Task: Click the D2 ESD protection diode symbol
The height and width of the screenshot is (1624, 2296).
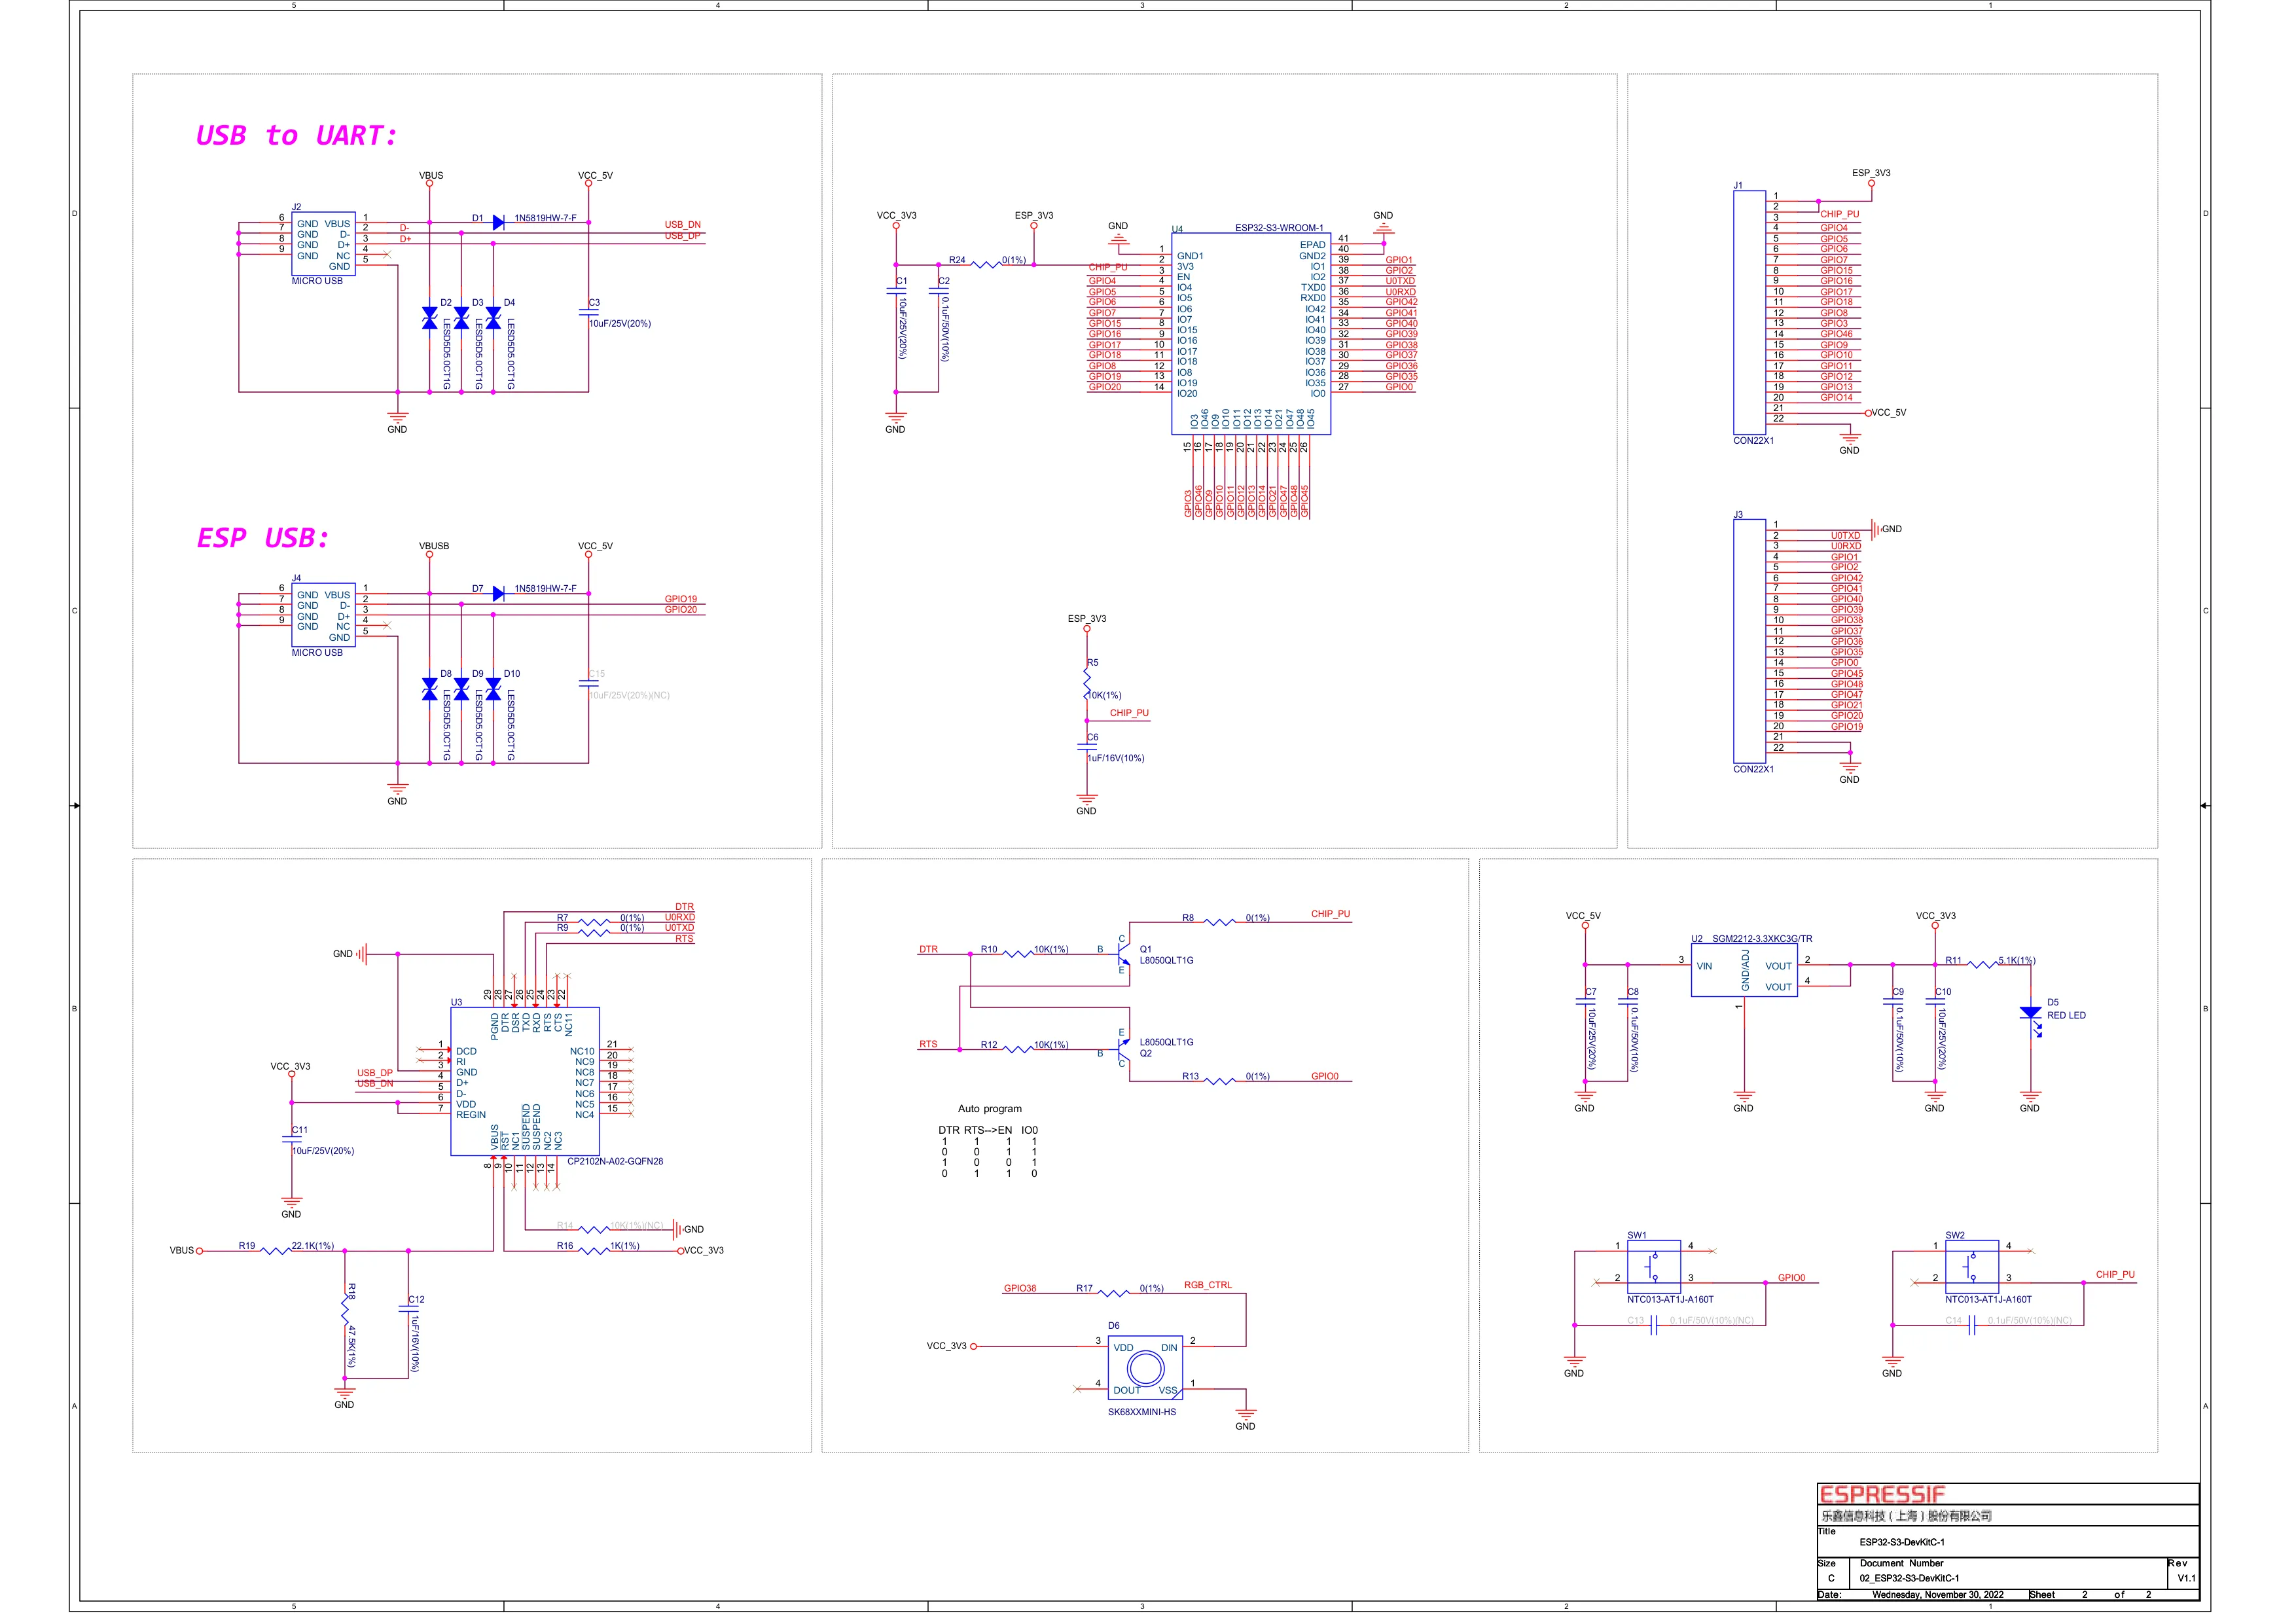Action: click(429, 318)
